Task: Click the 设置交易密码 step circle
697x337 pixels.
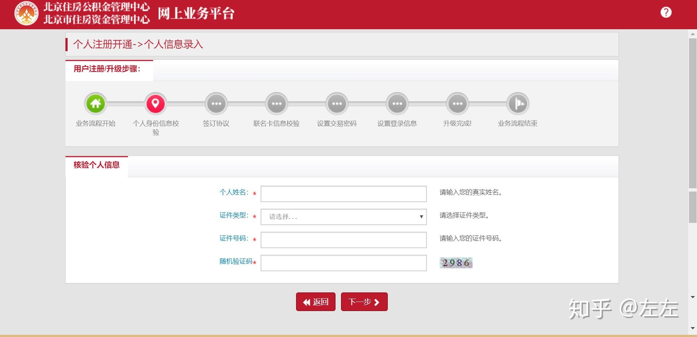Action: pos(337,103)
